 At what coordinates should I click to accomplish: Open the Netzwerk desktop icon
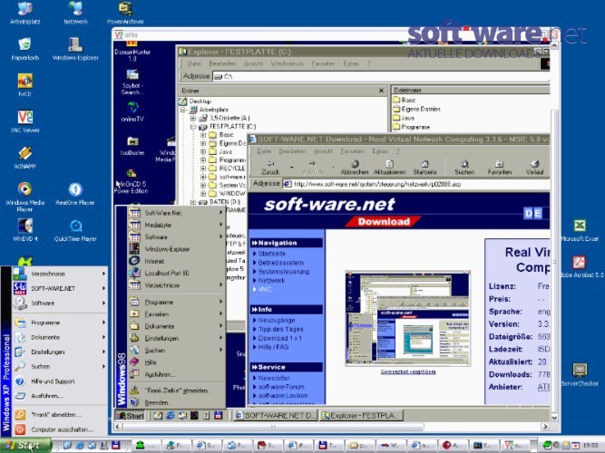click(75, 13)
